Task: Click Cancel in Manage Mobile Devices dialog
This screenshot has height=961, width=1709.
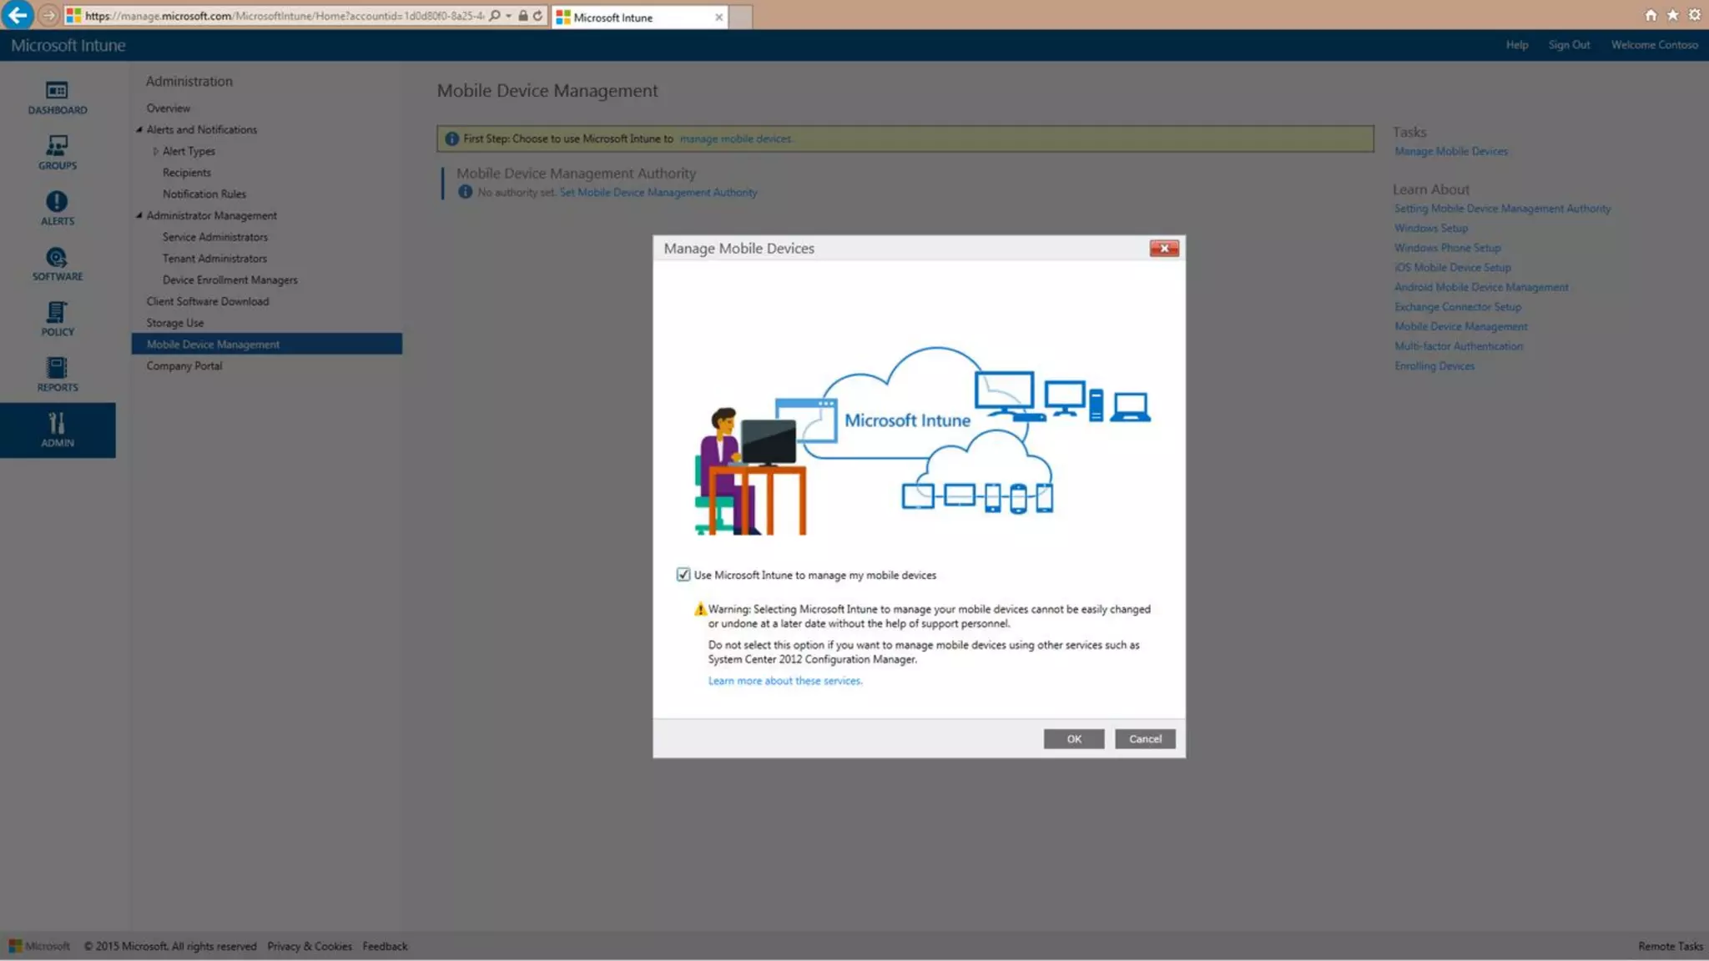Action: click(x=1144, y=739)
